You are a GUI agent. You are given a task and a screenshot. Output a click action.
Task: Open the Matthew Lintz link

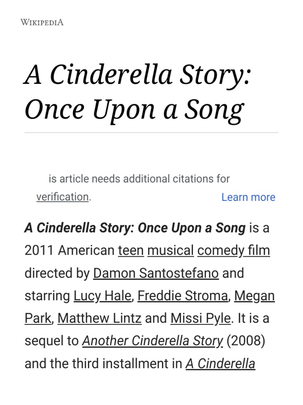coord(99,318)
